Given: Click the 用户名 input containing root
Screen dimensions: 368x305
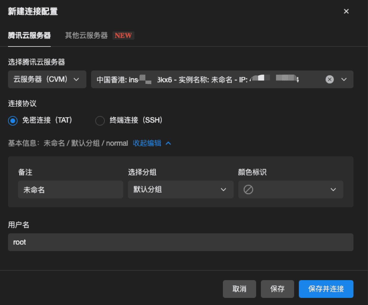Looking at the screenshot, I should pos(180,242).
